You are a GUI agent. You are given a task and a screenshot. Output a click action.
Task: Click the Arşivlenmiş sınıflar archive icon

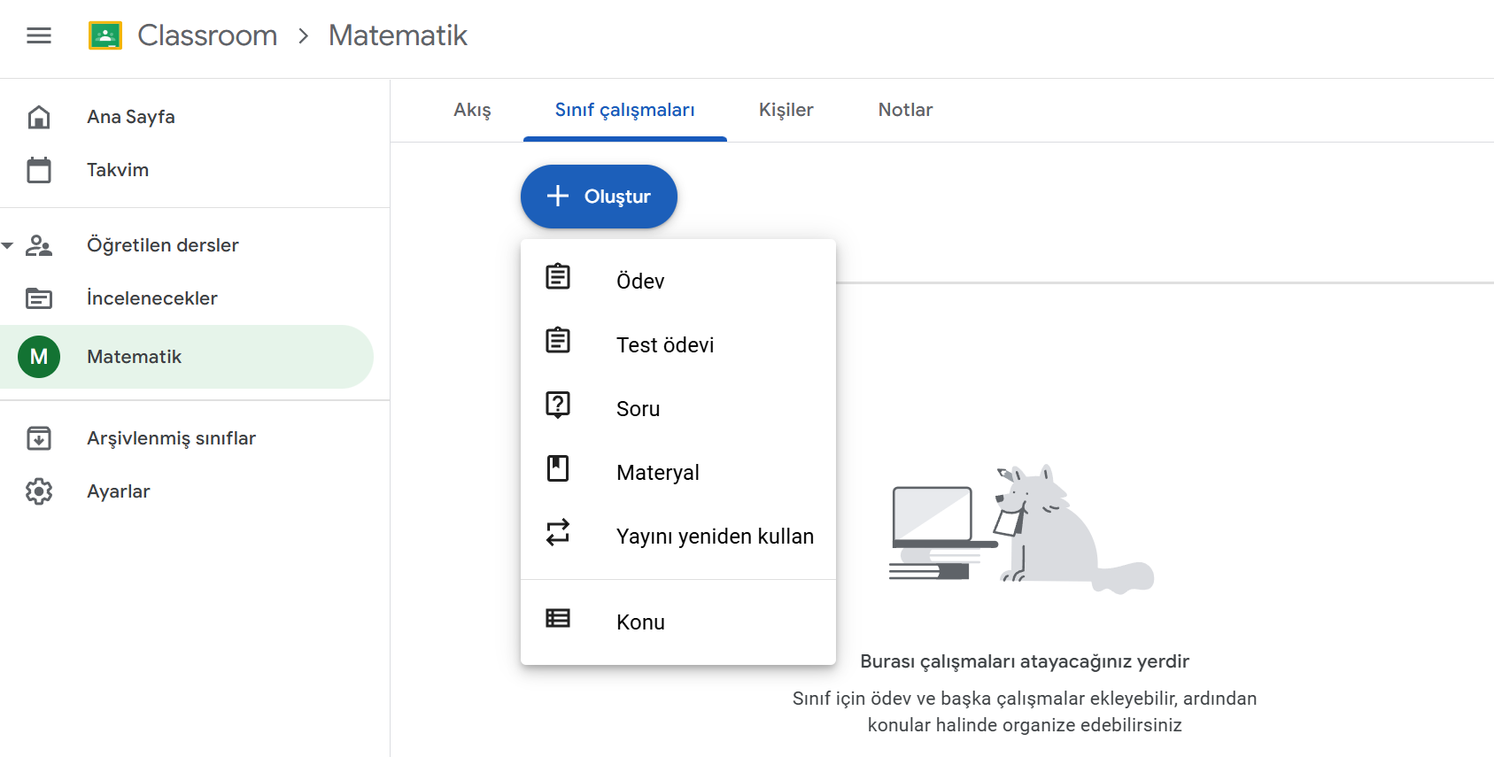click(x=39, y=438)
